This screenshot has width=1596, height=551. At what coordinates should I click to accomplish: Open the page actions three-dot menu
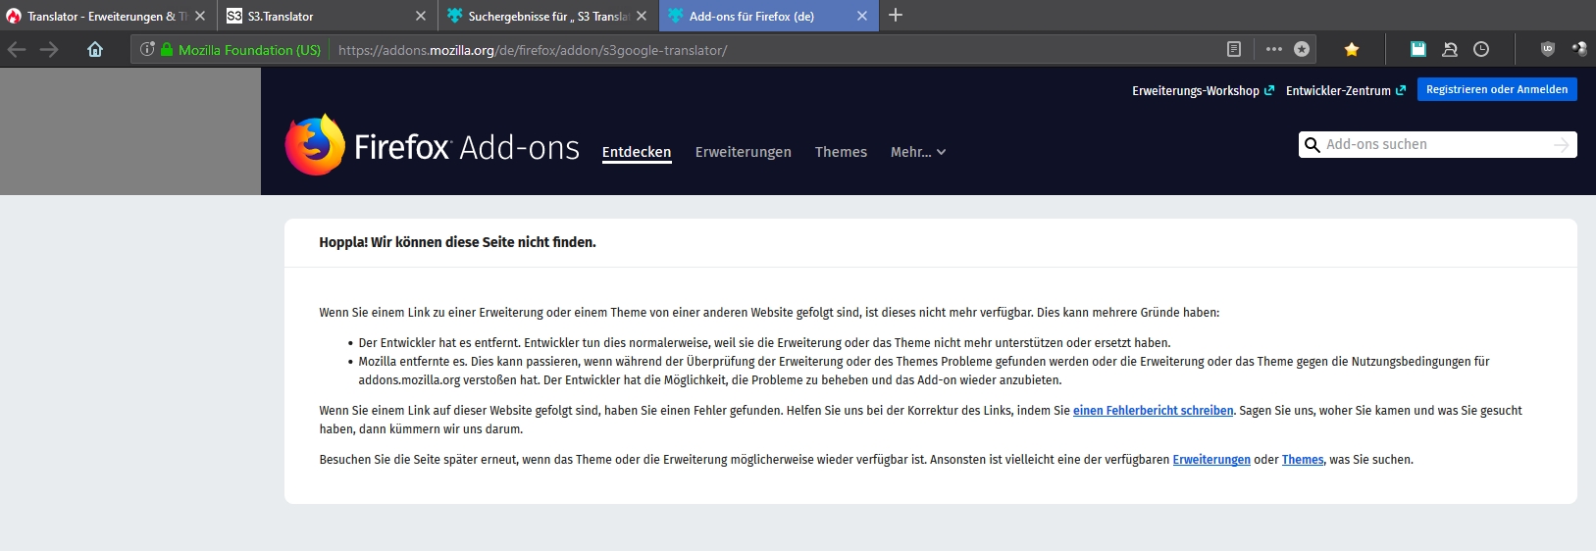[x=1273, y=49]
